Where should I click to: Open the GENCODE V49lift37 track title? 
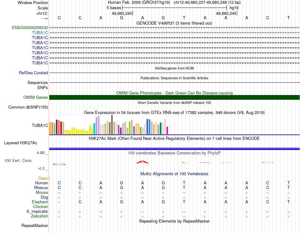point(174,23)
